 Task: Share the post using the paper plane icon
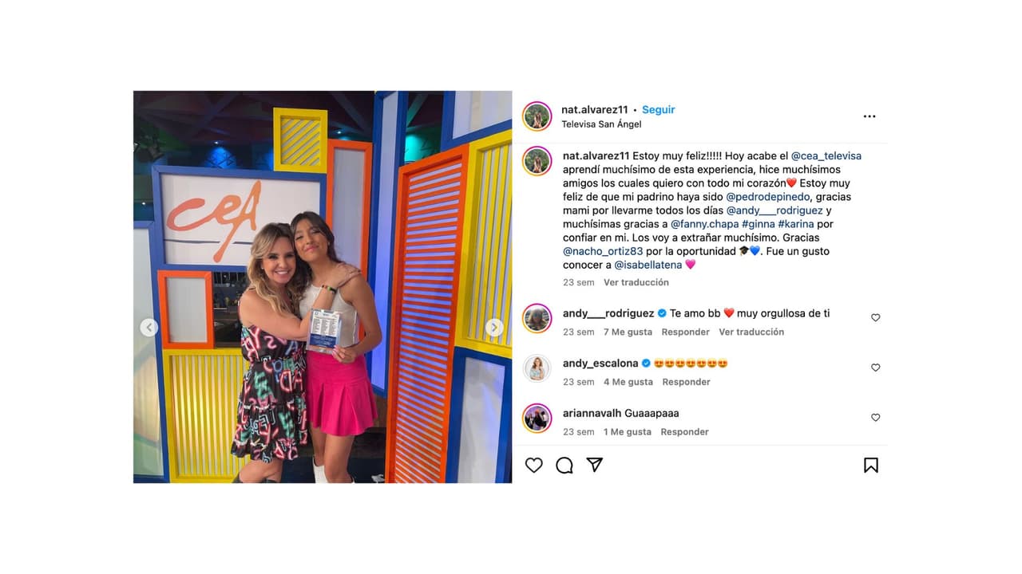[595, 465]
